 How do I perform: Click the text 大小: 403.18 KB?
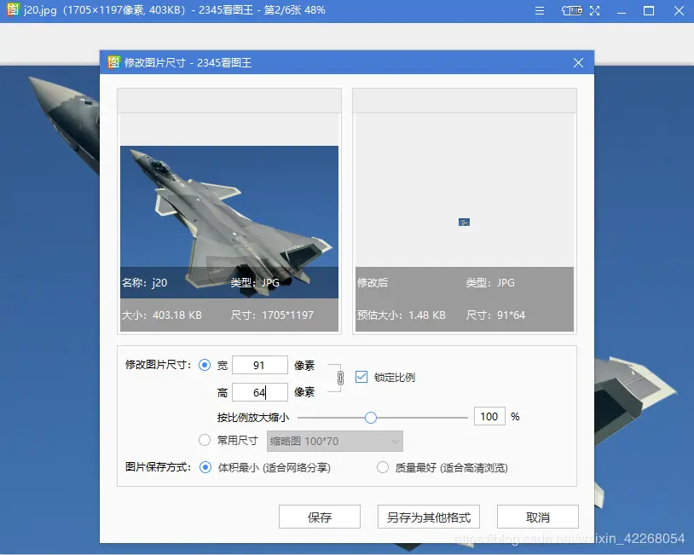pyautogui.click(x=161, y=315)
